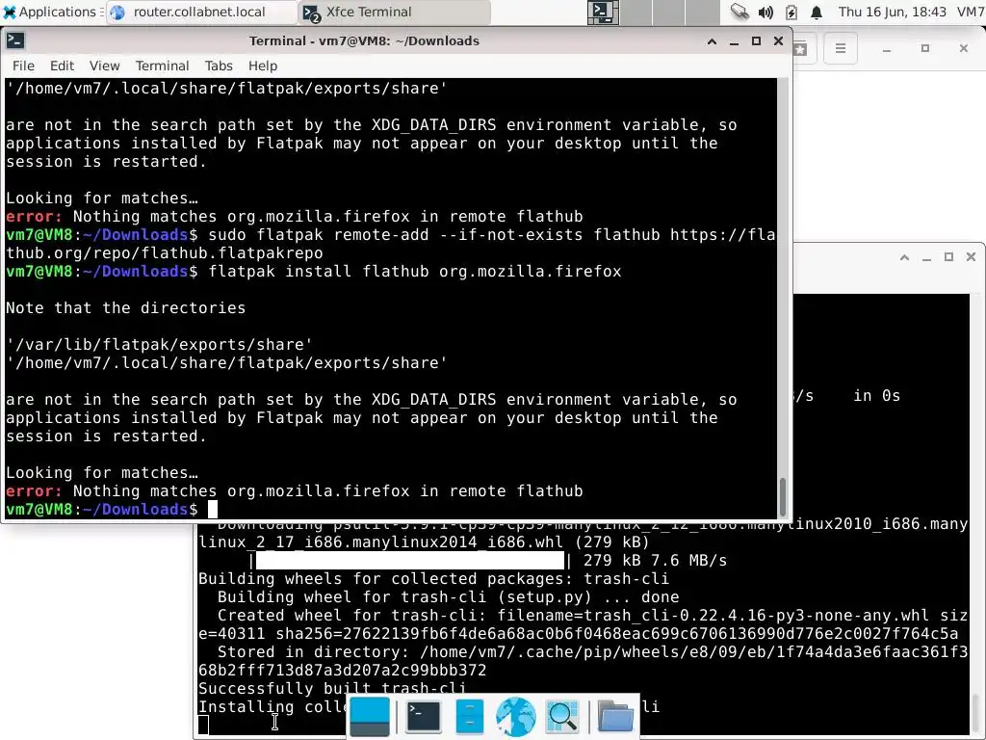Close the background terminal window
This screenshot has height=740, width=986.
pos(971,256)
